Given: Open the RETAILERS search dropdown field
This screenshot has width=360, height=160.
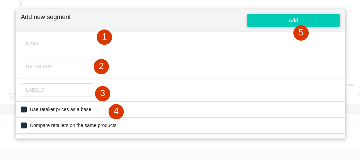Looking at the screenshot, I should click(x=57, y=67).
